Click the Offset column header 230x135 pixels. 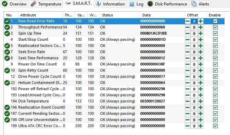click(196, 15)
